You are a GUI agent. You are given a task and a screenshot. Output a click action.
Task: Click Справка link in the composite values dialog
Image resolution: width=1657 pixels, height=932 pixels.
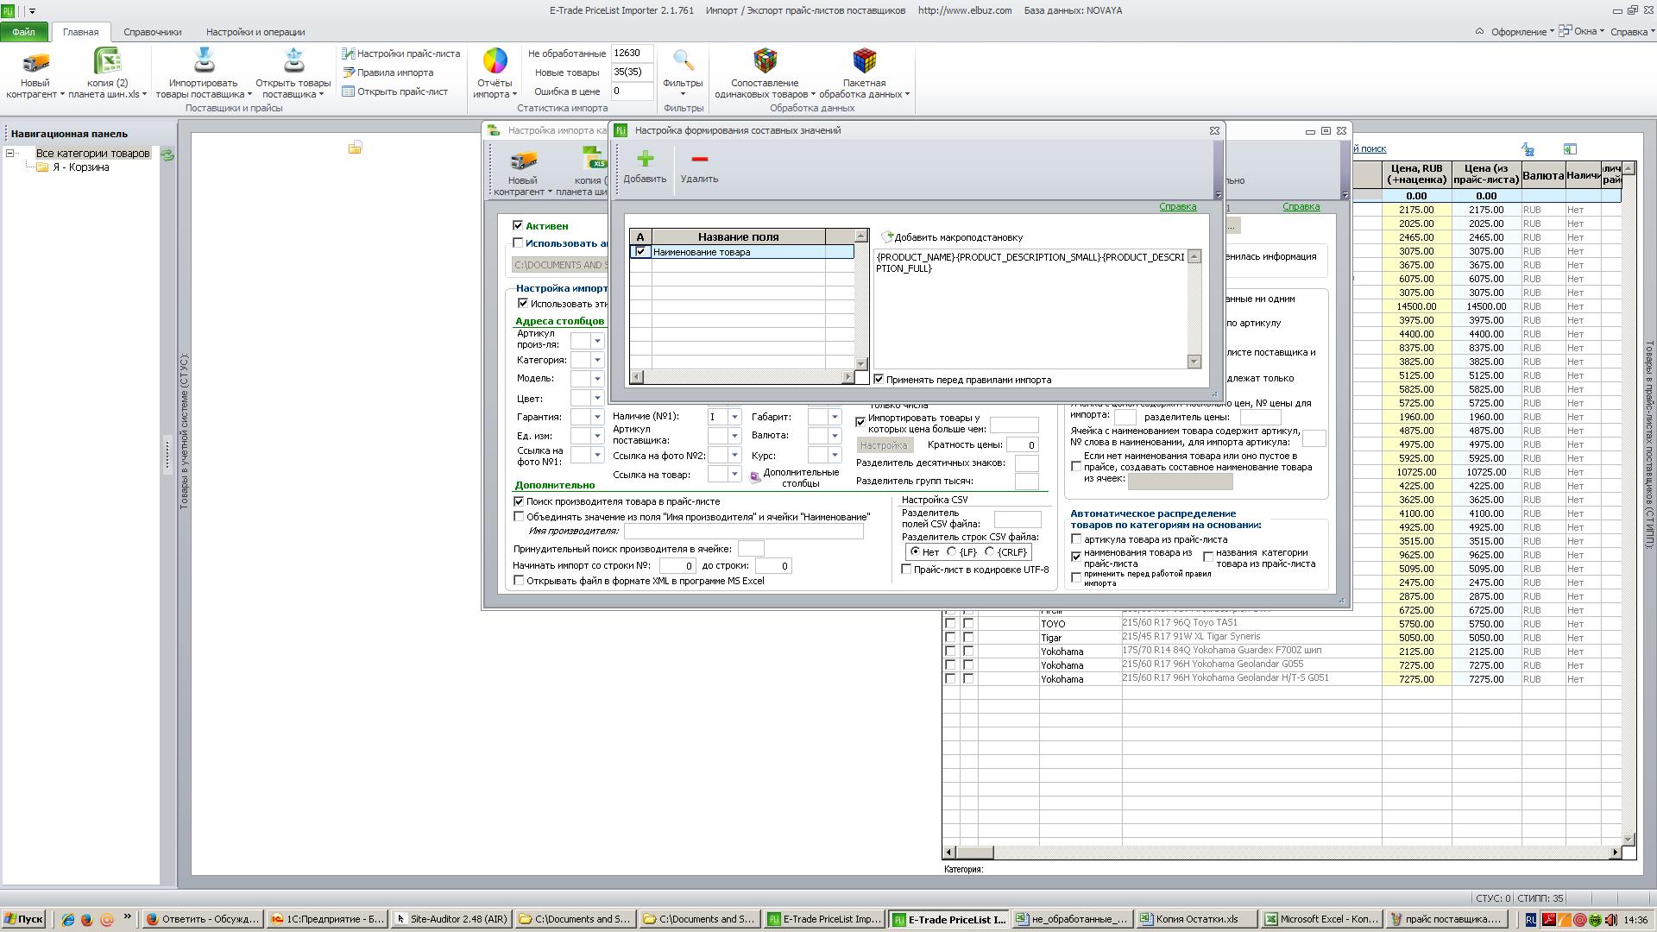(x=1177, y=207)
